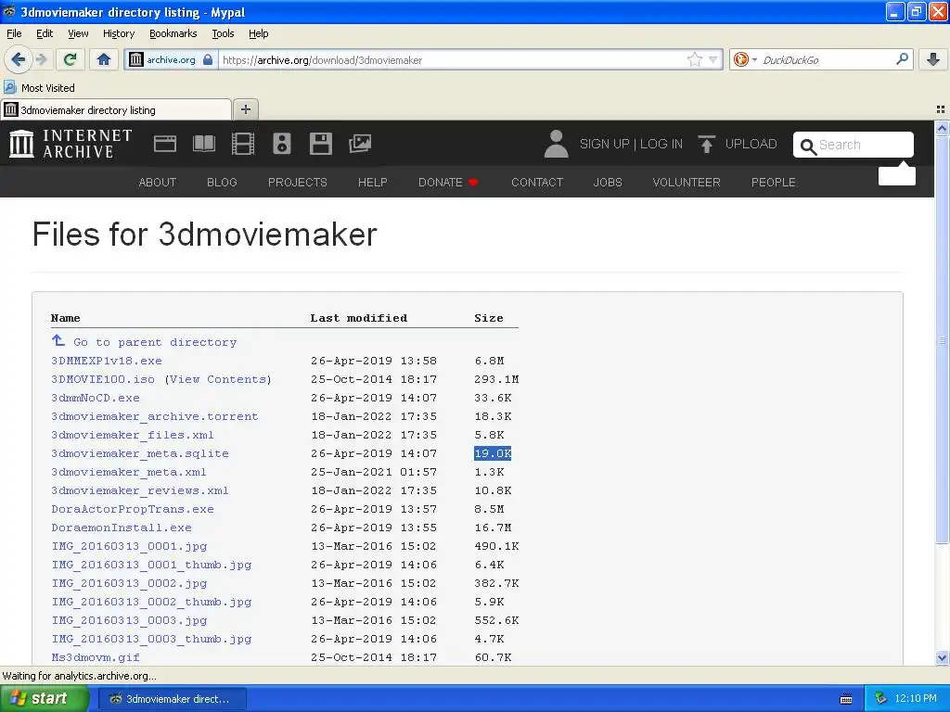Image resolution: width=950 pixels, height=712 pixels.
Task: Open the Bookmarks menu
Action: (x=173, y=33)
